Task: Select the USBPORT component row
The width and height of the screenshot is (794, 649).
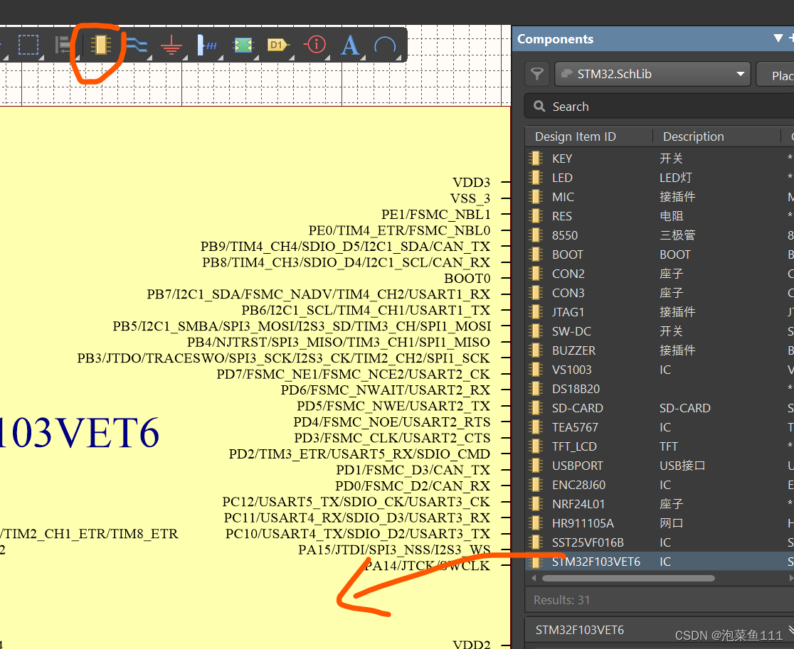Action: (x=660, y=466)
